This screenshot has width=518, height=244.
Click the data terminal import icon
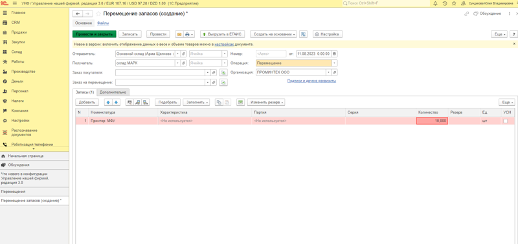click(x=138, y=103)
